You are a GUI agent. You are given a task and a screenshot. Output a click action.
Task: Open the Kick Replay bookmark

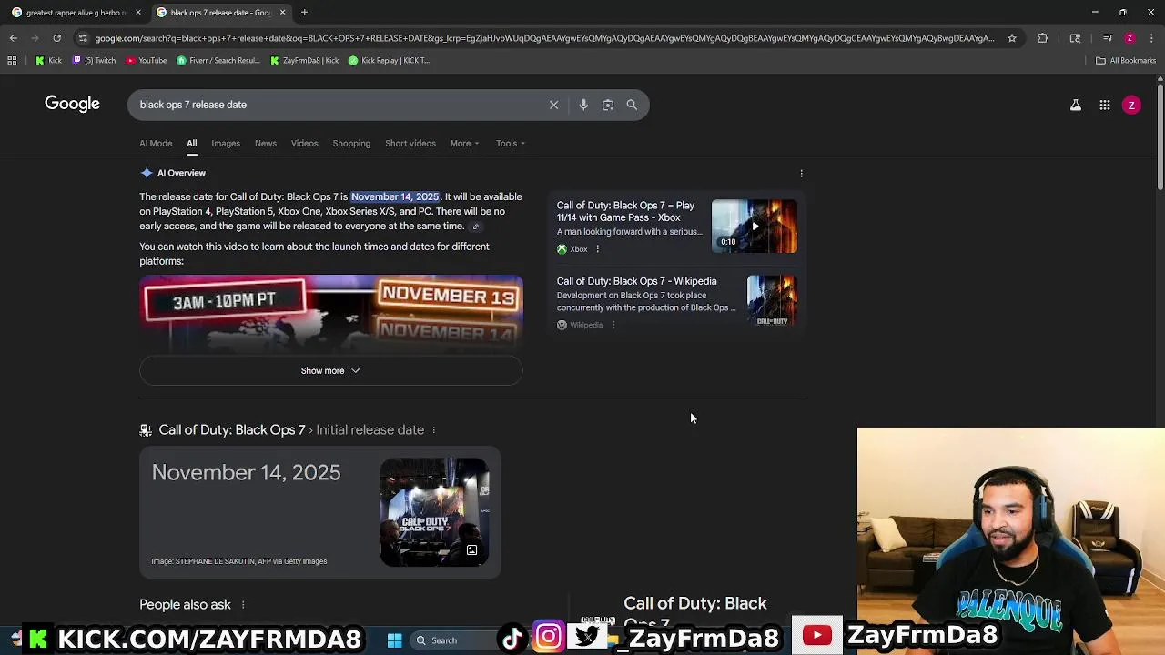click(389, 61)
